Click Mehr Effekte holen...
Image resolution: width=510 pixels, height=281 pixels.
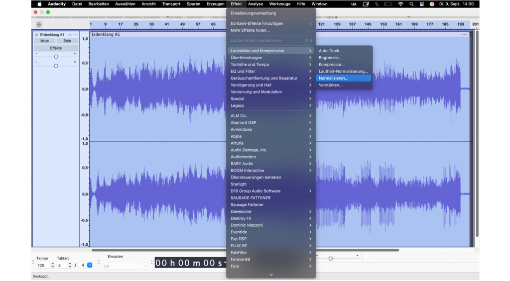tap(270, 30)
